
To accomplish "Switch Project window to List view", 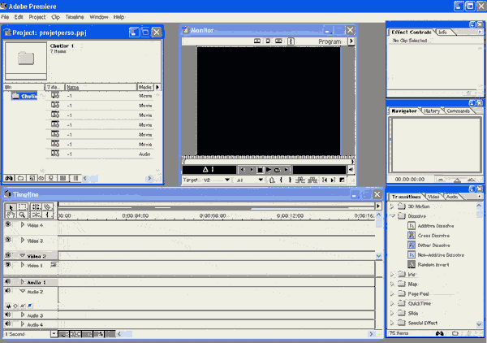I will (75, 178).
